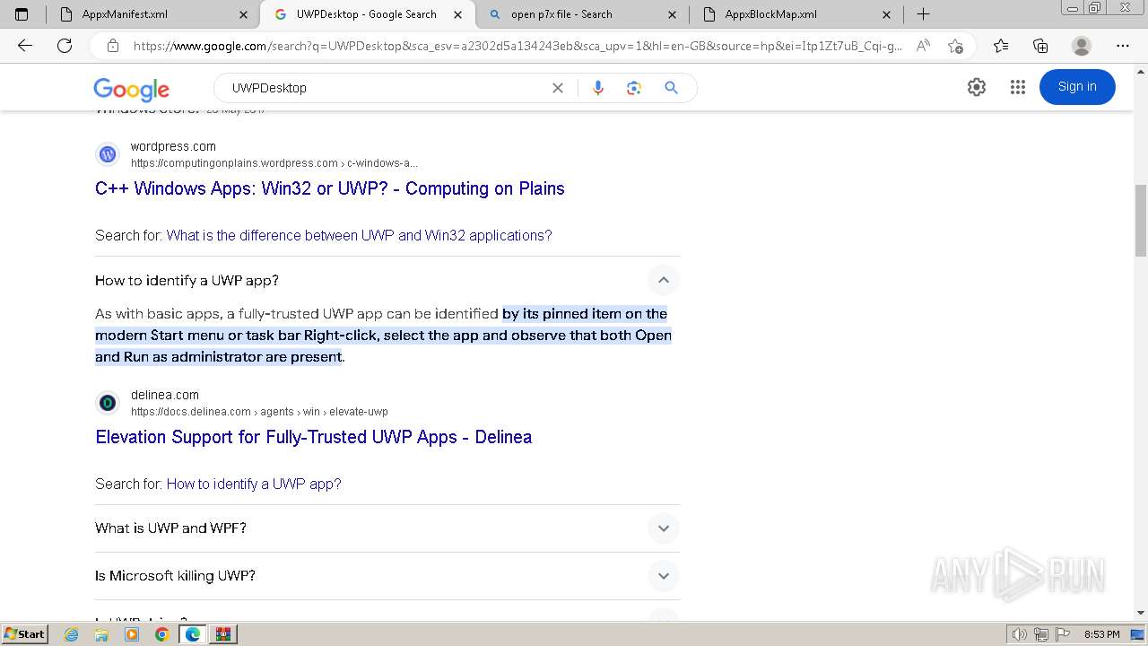Search for How to identify a UWP app
The height and width of the screenshot is (646, 1148).
point(254,484)
